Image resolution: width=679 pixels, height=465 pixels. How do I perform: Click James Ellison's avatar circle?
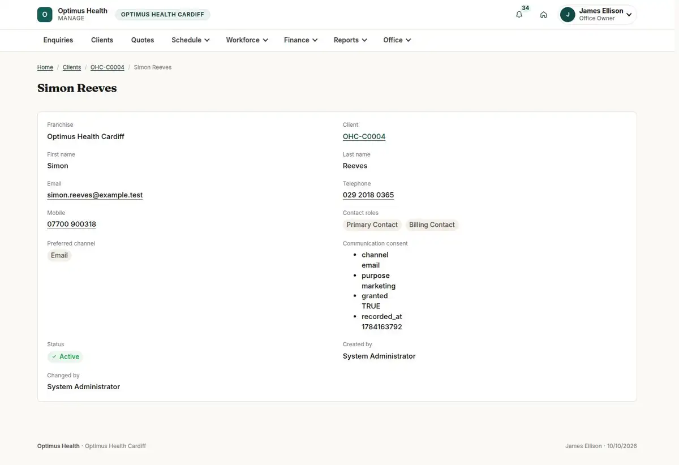[568, 15]
